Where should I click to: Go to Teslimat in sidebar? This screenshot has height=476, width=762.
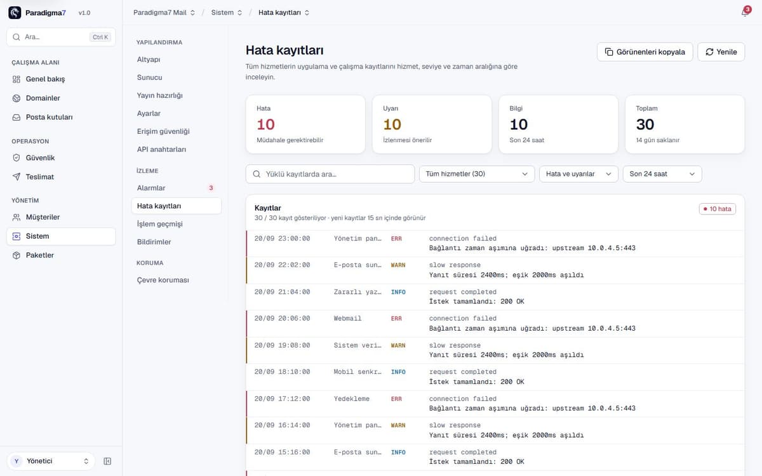tap(61, 177)
